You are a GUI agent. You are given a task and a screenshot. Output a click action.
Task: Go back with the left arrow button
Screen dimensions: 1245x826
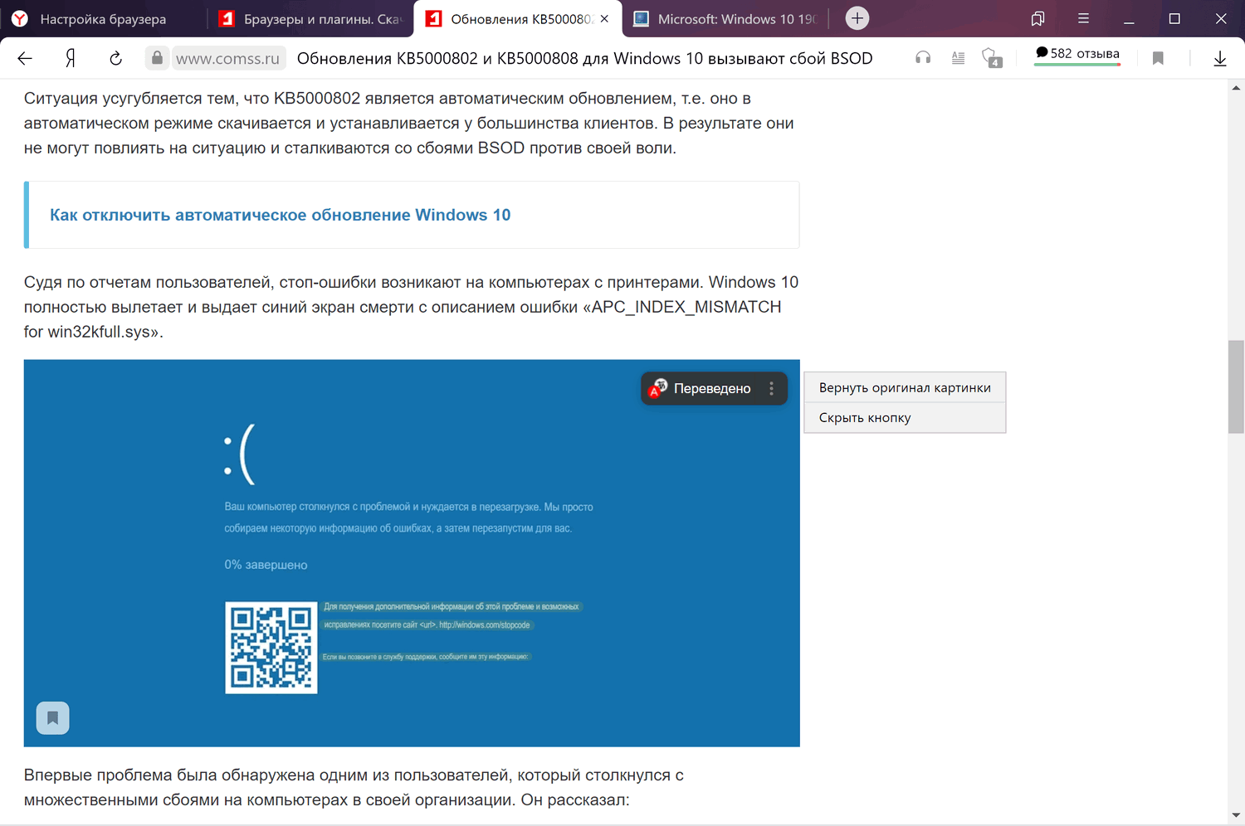pos(25,58)
